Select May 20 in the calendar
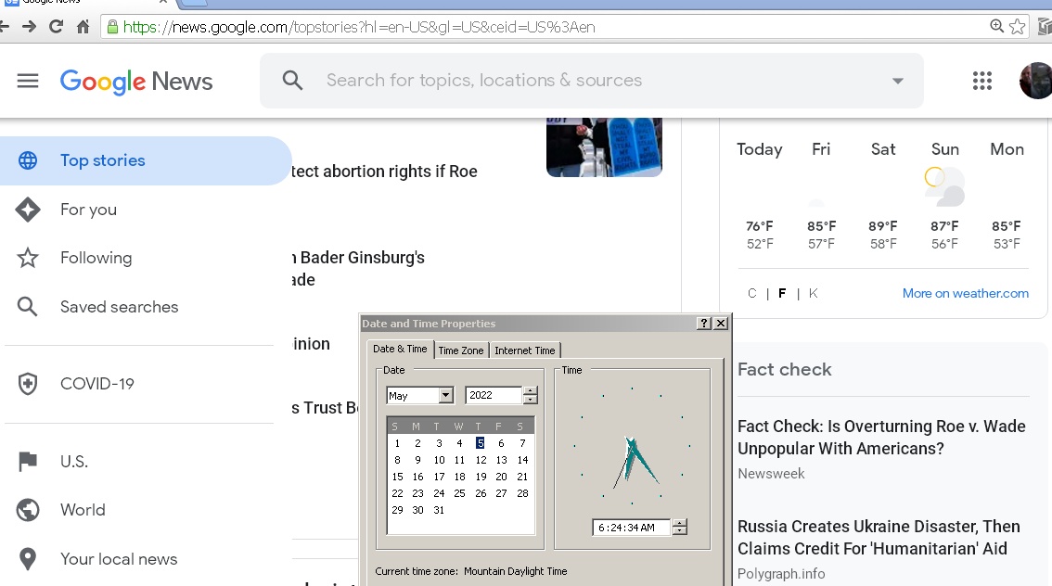This screenshot has height=586, width=1052. click(501, 477)
